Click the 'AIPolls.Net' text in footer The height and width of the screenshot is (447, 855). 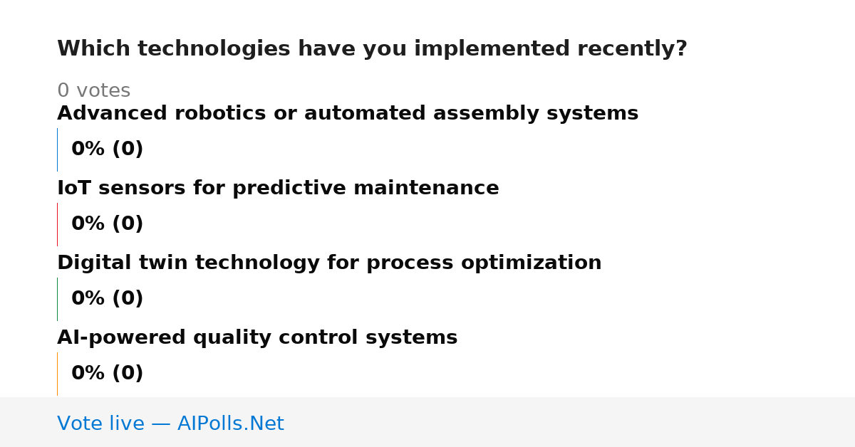click(230, 424)
